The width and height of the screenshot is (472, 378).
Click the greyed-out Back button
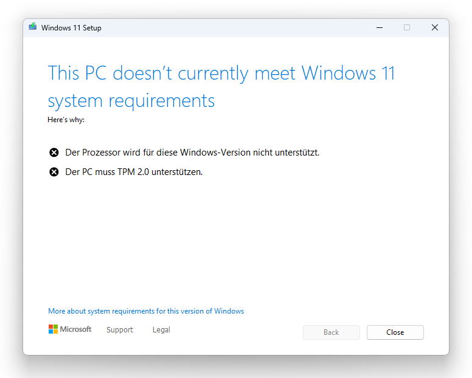(331, 332)
